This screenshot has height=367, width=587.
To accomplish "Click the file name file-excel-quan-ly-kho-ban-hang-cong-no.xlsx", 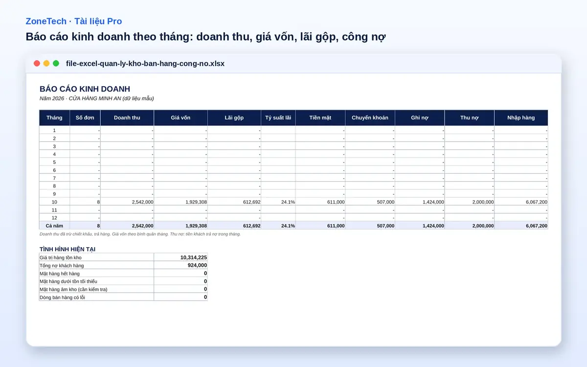I will (145, 64).
